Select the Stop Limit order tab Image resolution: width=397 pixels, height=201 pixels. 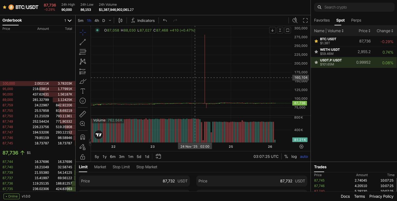pos(121,167)
